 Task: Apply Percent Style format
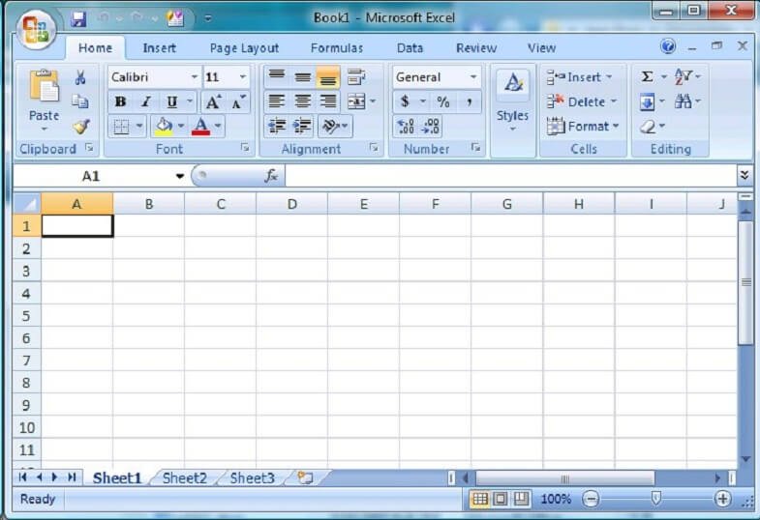pos(443,101)
